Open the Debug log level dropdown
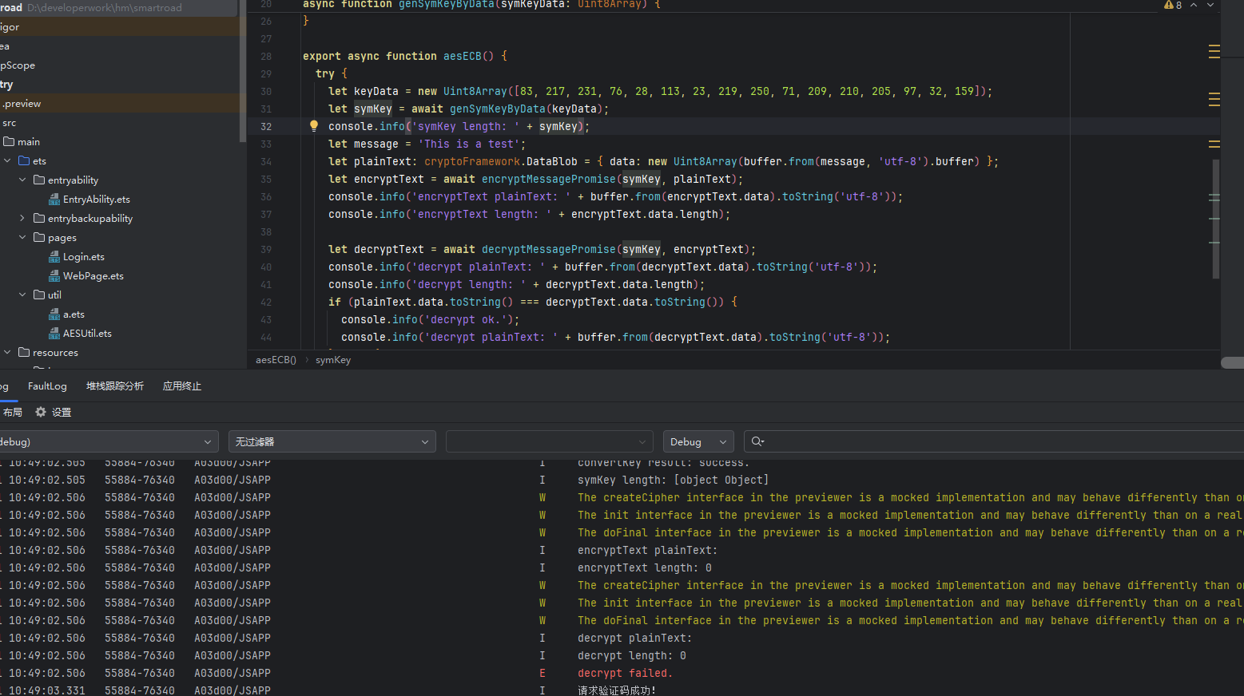 (698, 441)
